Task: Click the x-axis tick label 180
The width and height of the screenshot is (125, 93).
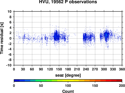Action: coord(68,69)
